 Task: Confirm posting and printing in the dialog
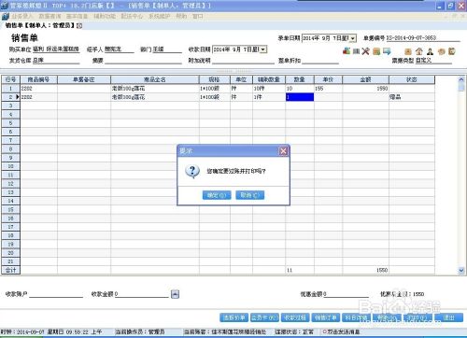217,195
